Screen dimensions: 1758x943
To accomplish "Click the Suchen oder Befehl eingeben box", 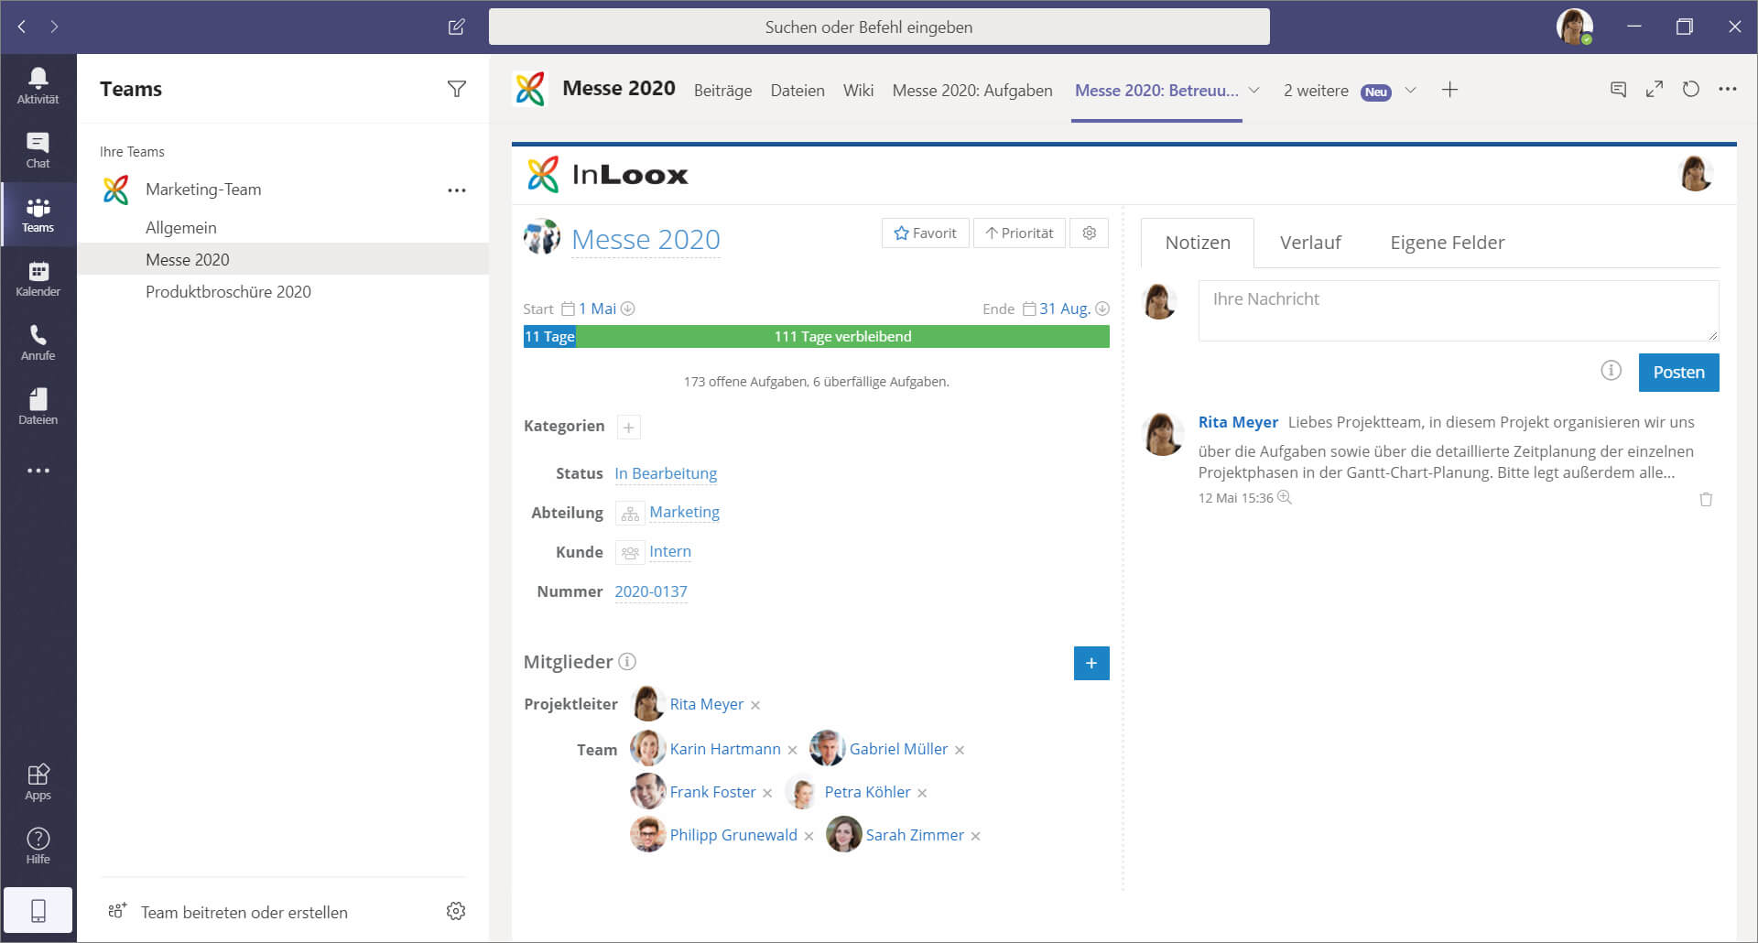I will [x=879, y=27].
